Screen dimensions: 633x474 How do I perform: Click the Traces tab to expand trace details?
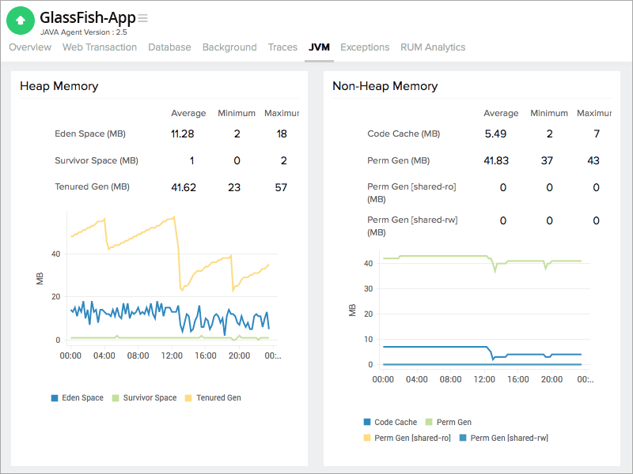coord(282,47)
